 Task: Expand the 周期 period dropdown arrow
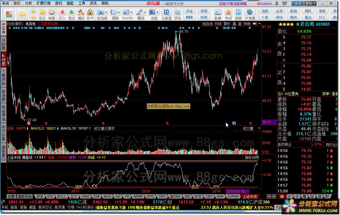click(119, 12)
